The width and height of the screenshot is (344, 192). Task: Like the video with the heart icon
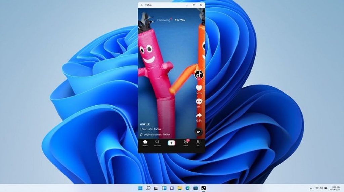[x=199, y=88]
